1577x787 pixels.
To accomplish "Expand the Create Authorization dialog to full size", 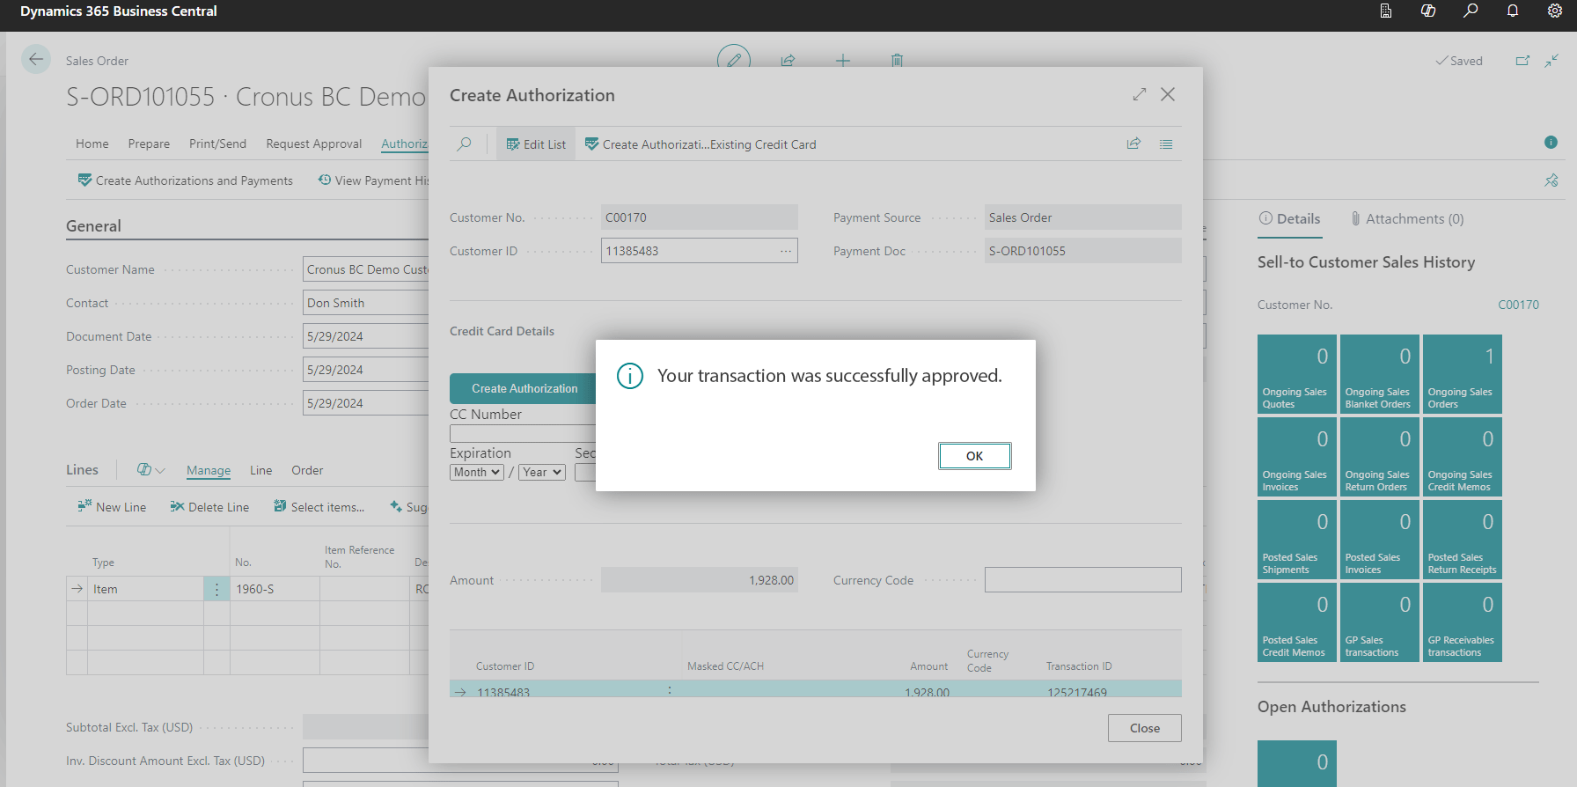I will point(1140,94).
